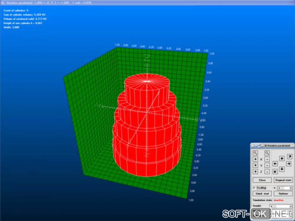Toggle the Scaling checkbox
The image size is (295, 221).
254,188
